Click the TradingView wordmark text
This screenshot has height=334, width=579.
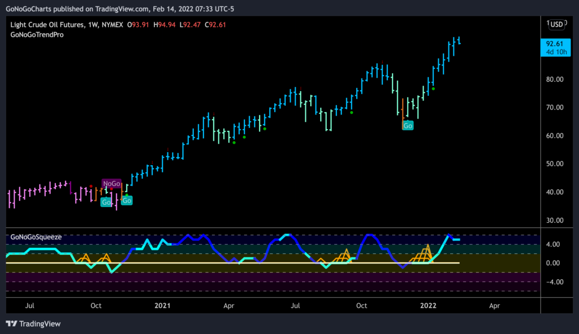(40, 324)
